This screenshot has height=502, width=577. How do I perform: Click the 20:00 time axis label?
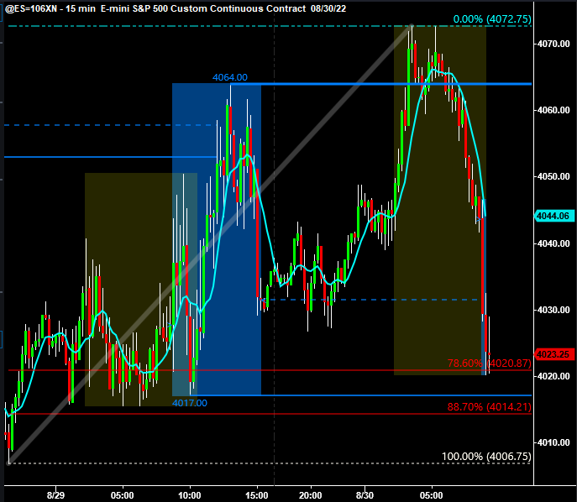pos(310,495)
